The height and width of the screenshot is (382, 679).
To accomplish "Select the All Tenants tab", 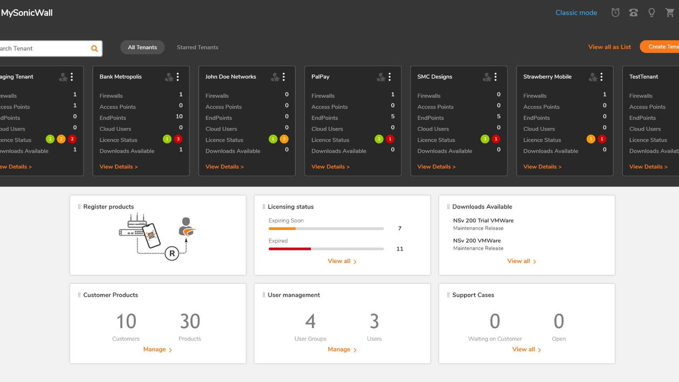I will [142, 47].
